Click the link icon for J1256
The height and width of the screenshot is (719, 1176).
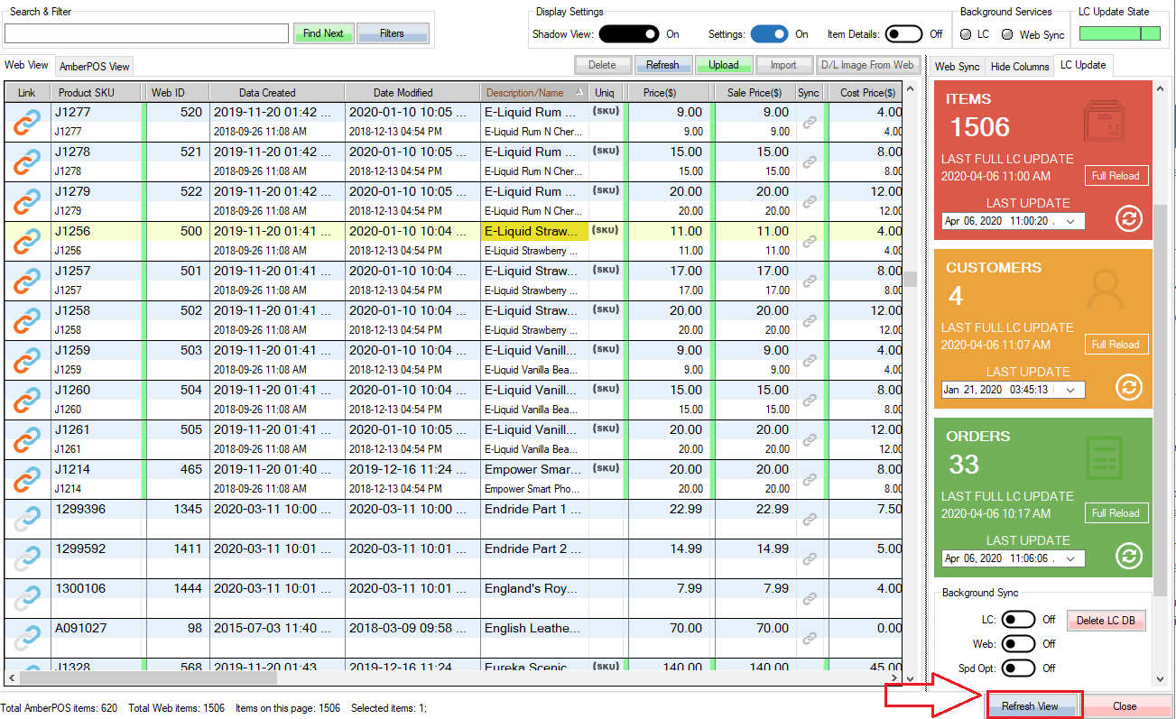click(x=27, y=241)
